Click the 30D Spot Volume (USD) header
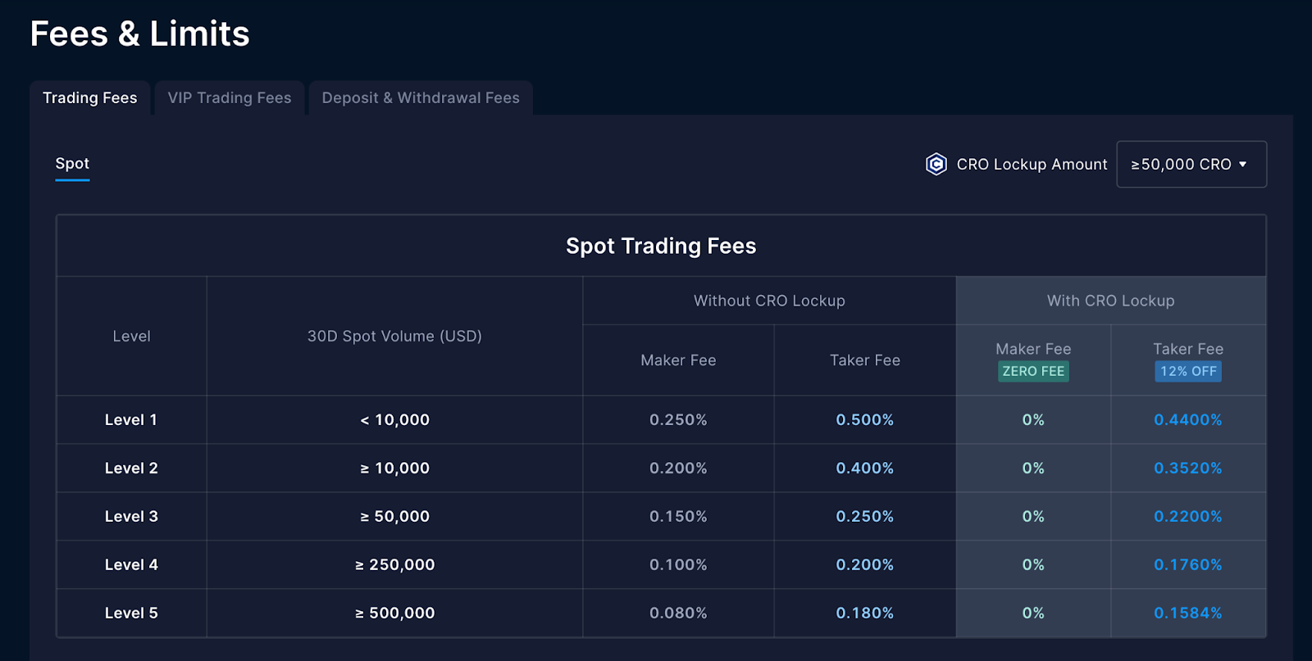This screenshot has height=661, width=1312. [394, 336]
